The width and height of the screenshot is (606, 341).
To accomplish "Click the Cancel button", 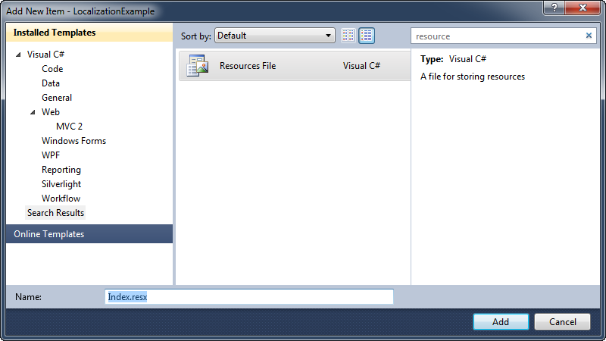I will pyautogui.click(x=562, y=321).
